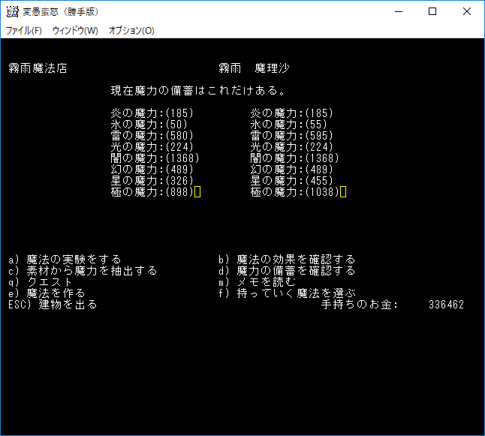Image resolution: width=485 pixels, height=436 pixels.
Task: Click the 極の魔力:(898) entry
Action: click(152, 192)
